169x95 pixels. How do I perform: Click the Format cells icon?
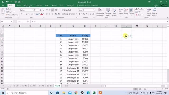pyautogui.click(x=131, y=10)
